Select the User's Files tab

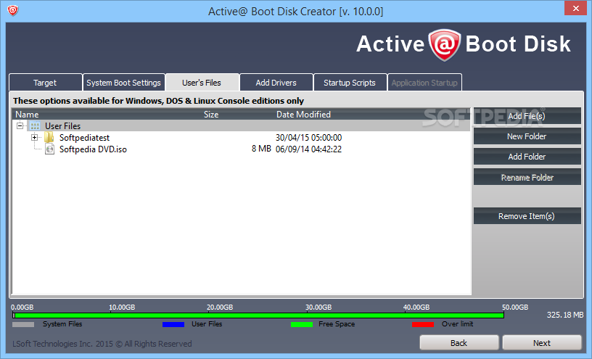coord(202,82)
